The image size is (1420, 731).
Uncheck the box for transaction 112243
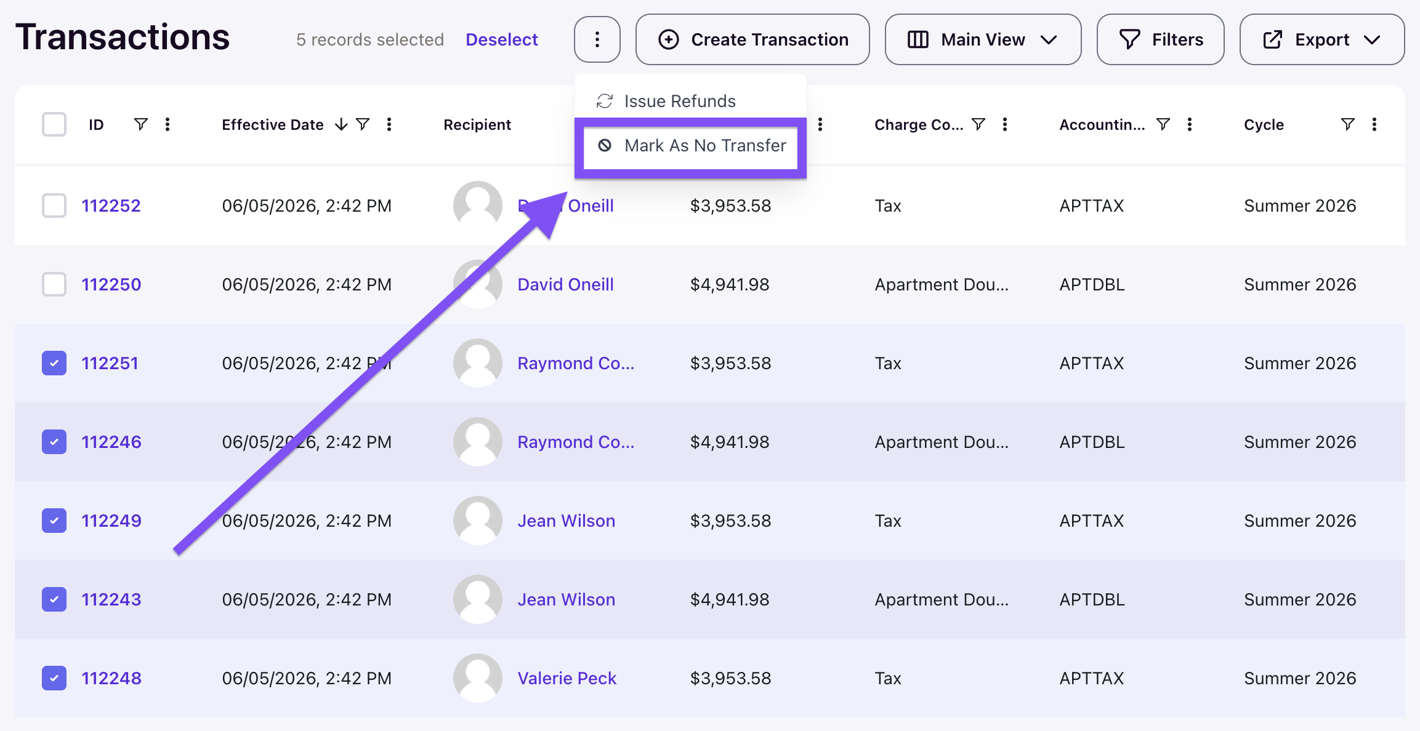[54, 599]
